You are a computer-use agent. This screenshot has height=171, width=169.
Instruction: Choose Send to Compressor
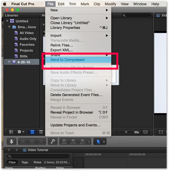coord(78,60)
